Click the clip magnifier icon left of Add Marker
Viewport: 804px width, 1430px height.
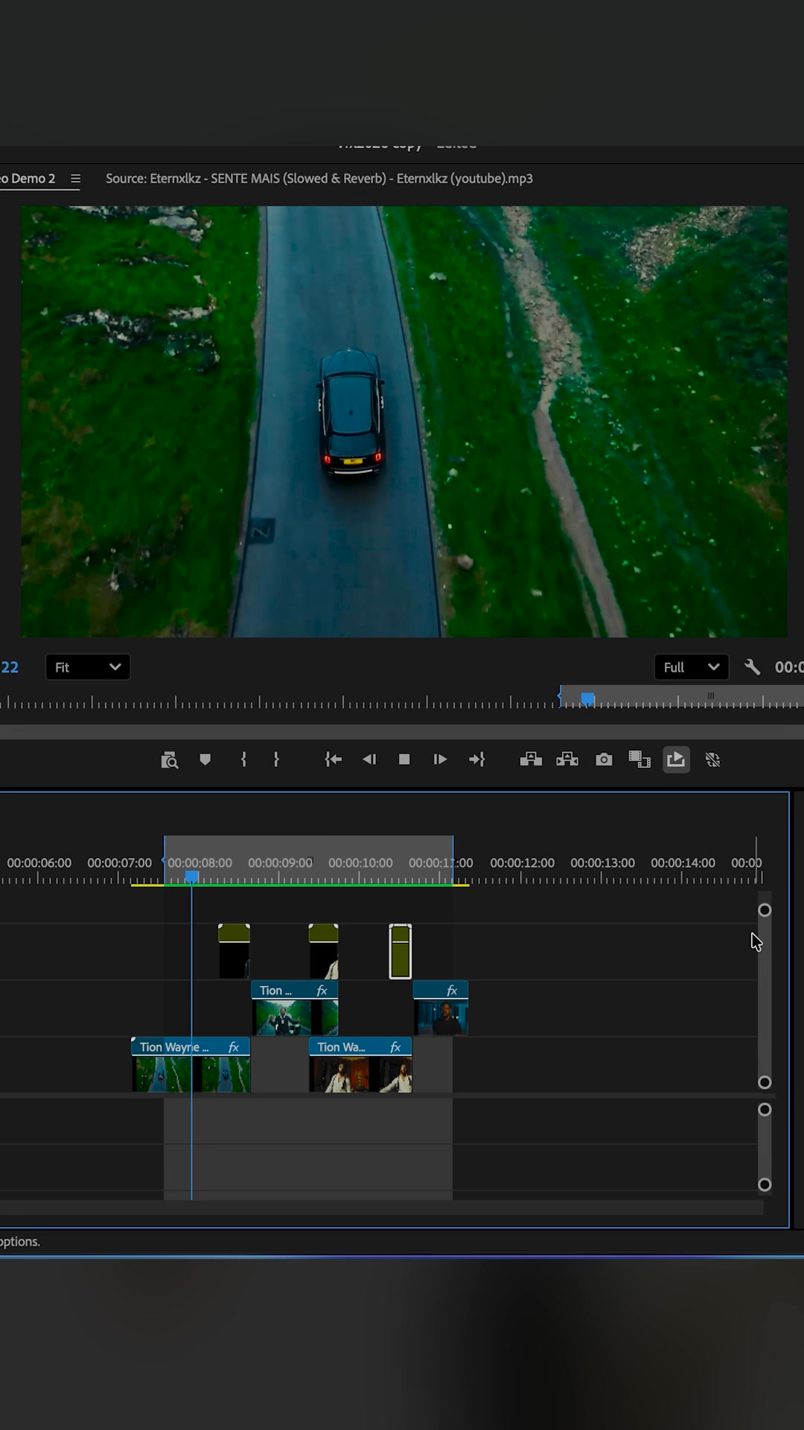click(170, 760)
